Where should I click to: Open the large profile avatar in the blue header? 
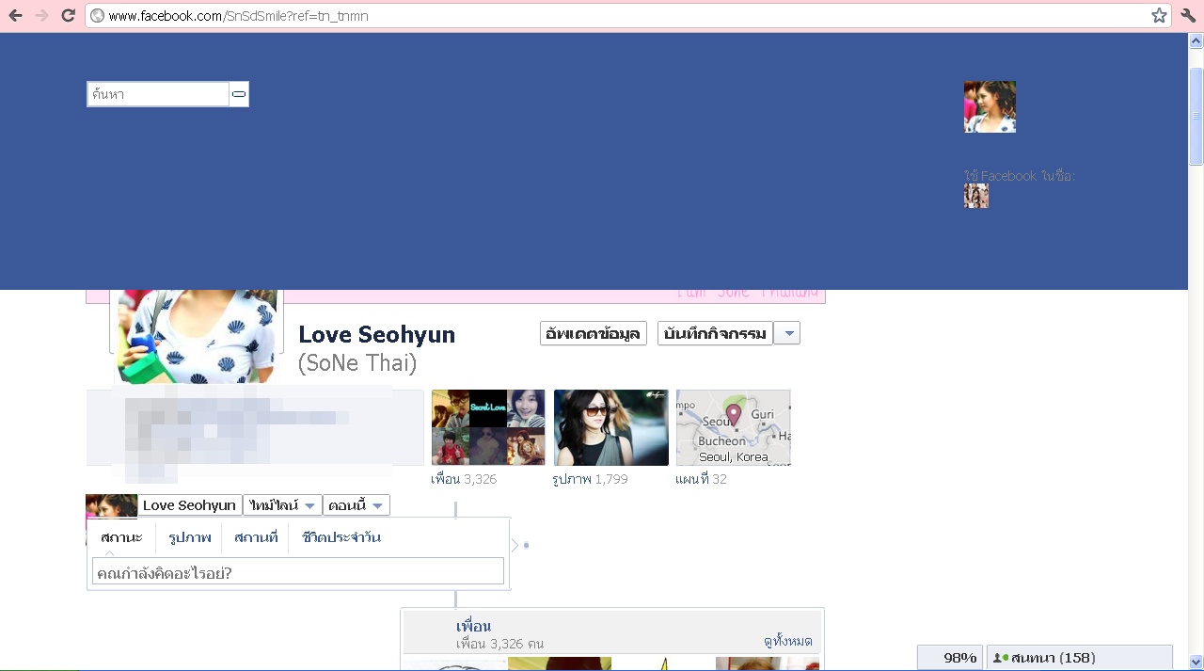pos(990,106)
